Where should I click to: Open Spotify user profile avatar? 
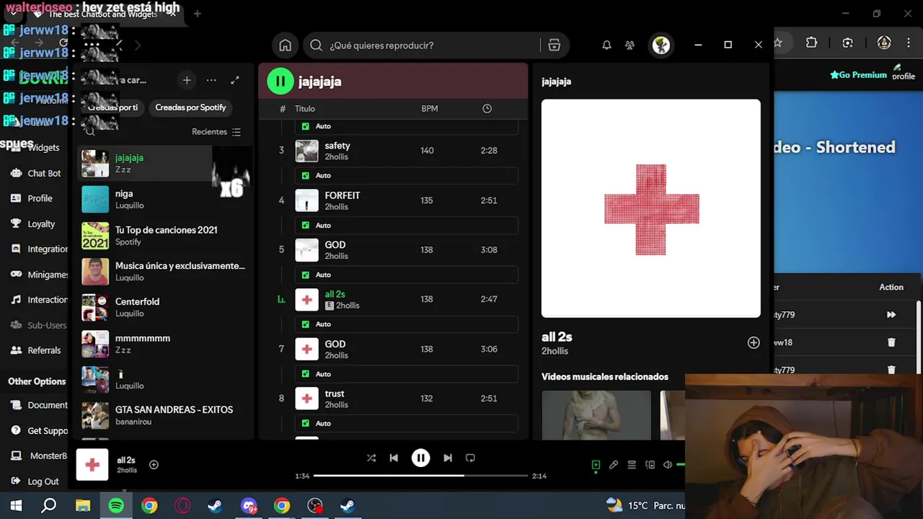pyautogui.click(x=661, y=45)
